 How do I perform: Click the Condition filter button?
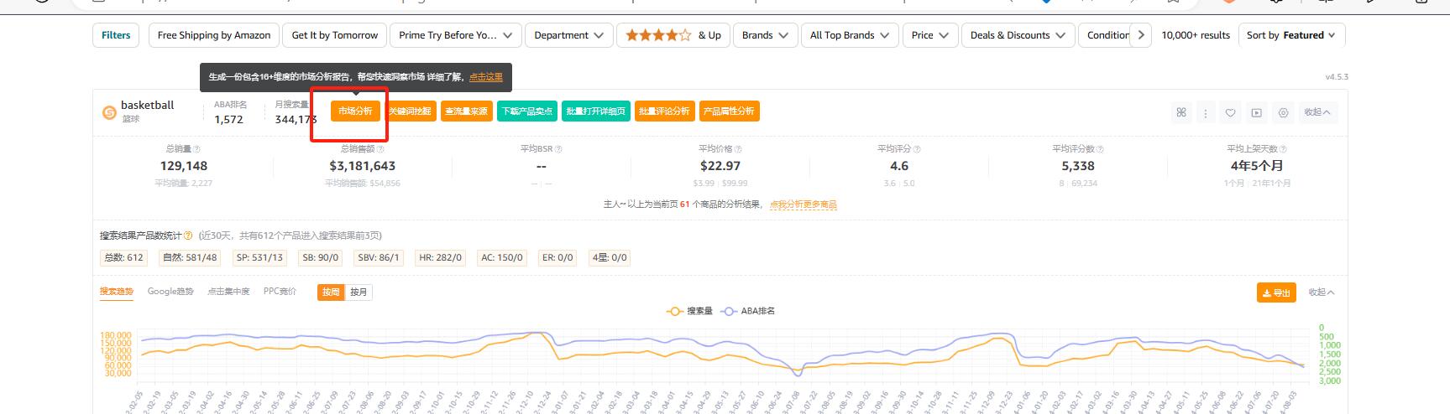pyautogui.click(x=1107, y=35)
